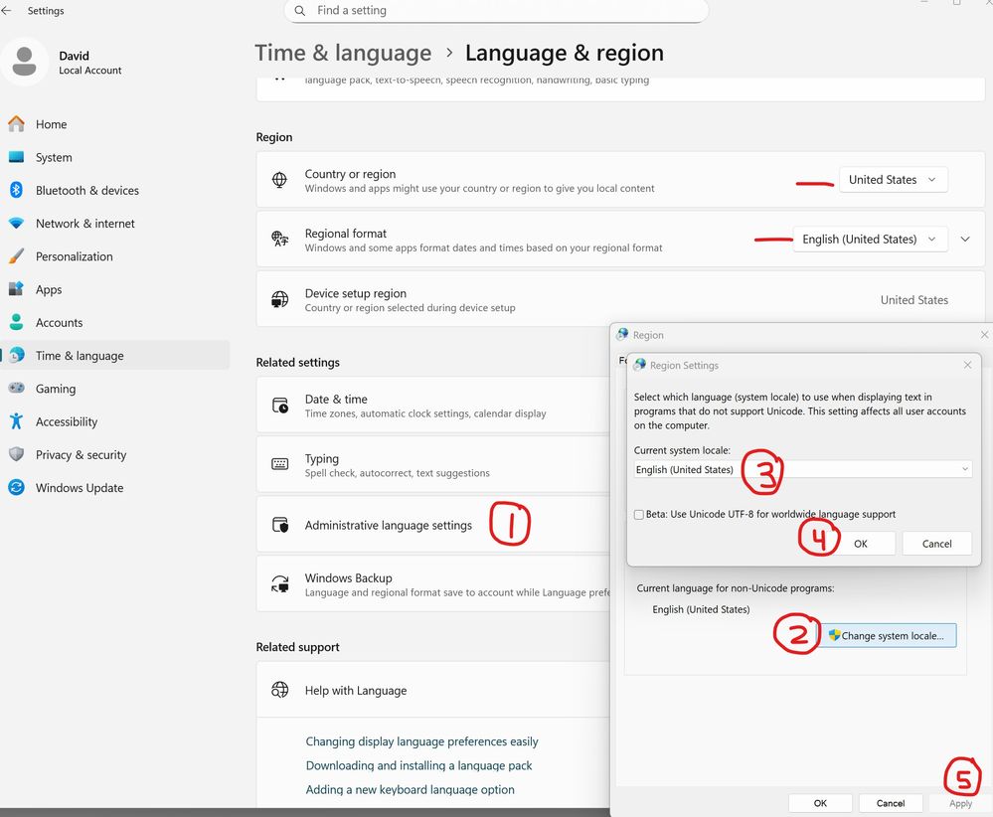Open Administrative language settings

[433, 525]
